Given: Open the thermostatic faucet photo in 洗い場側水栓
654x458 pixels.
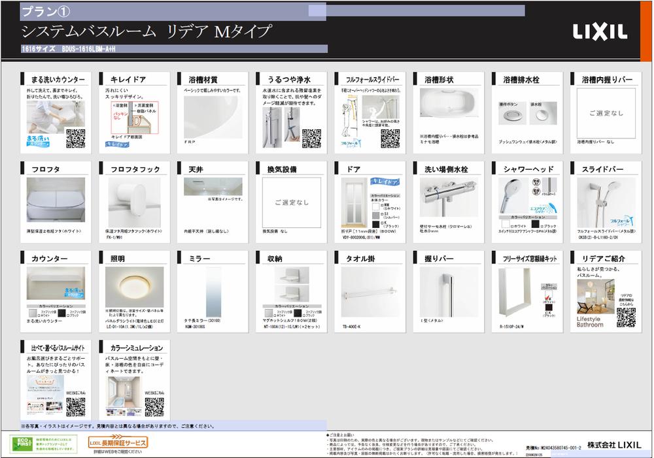Looking at the screenshot, I should pyautogui.click(x=449, y=197).
